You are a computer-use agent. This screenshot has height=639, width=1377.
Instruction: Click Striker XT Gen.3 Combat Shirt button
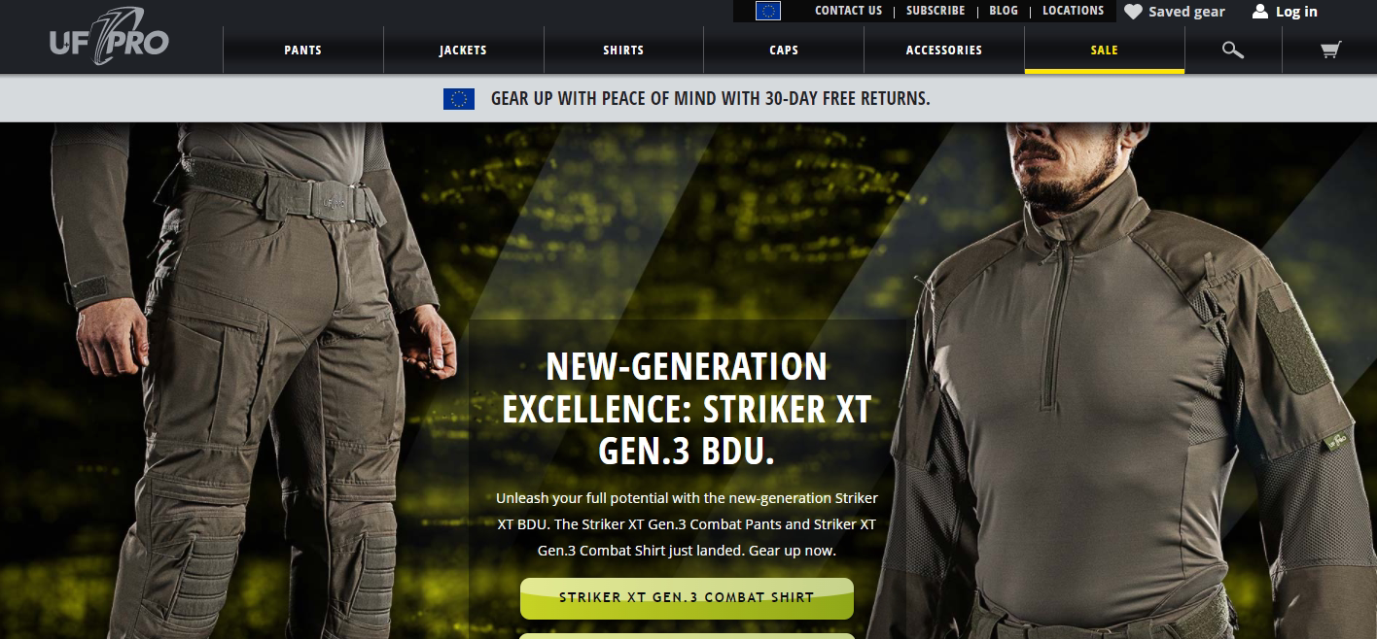[687, 598]
